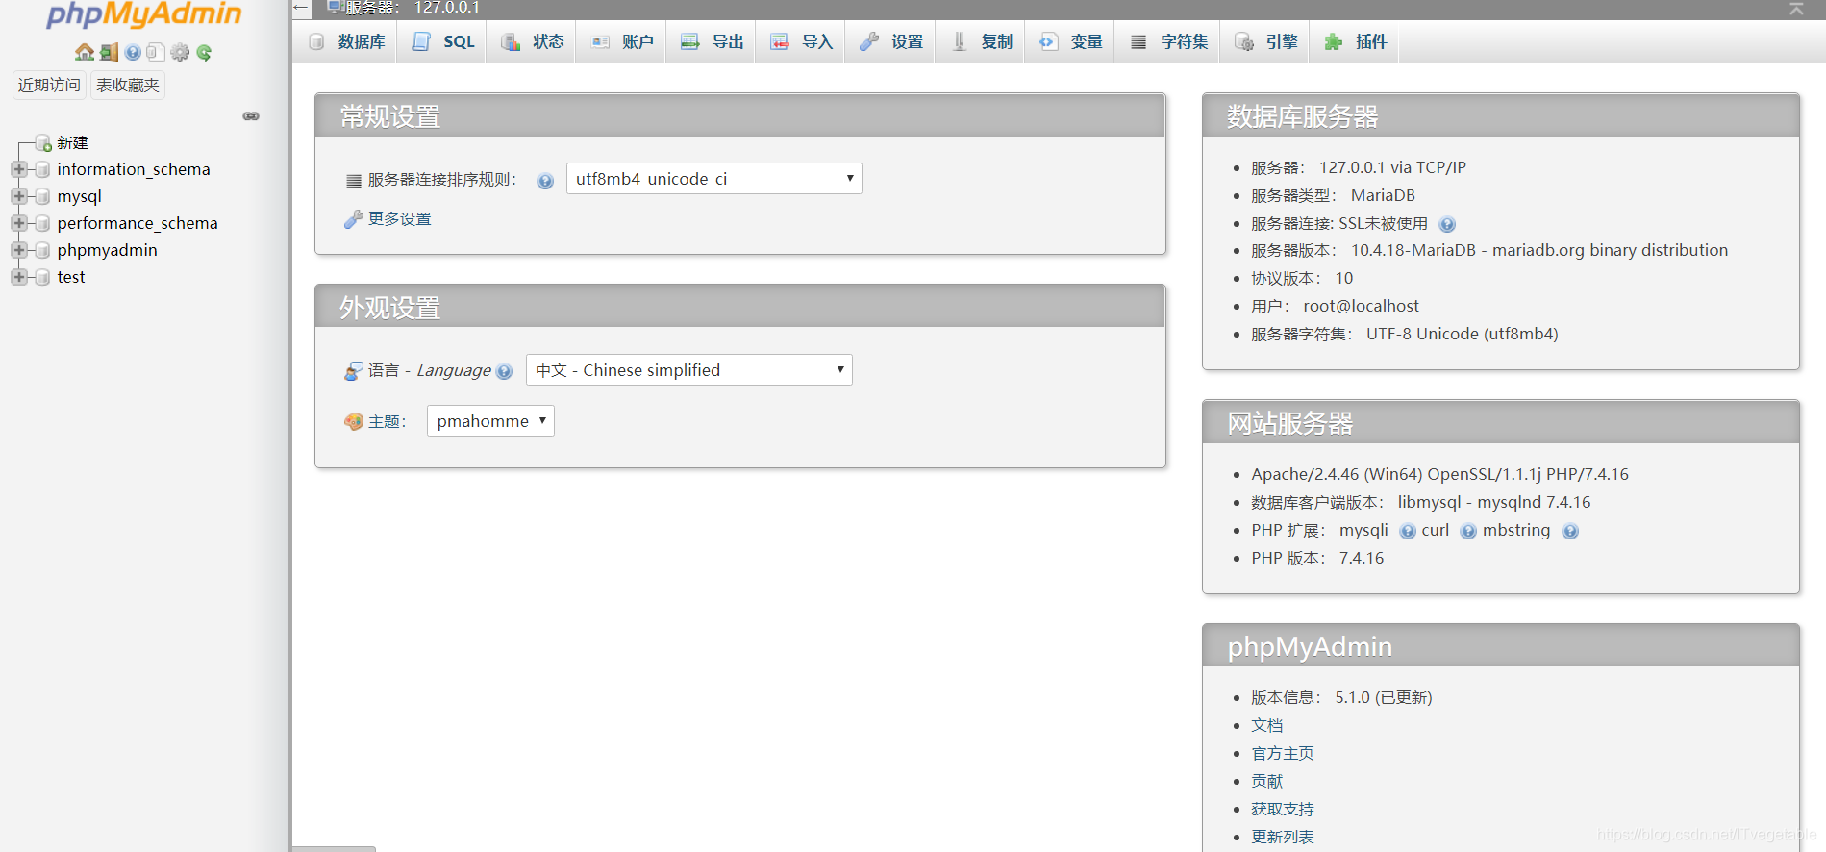Select the information_schema database name
Viewport: 1826px width, 852px height.
(134, 169)
